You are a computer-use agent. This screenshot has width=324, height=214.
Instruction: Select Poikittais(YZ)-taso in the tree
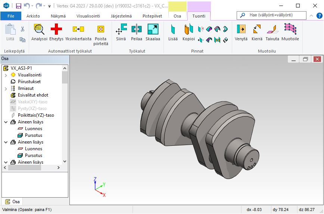click(36, 115)
